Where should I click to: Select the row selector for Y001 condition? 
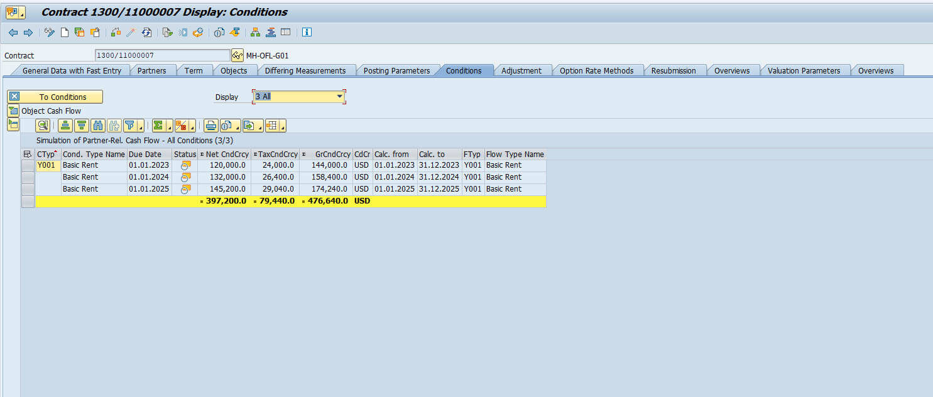point(28,165)
